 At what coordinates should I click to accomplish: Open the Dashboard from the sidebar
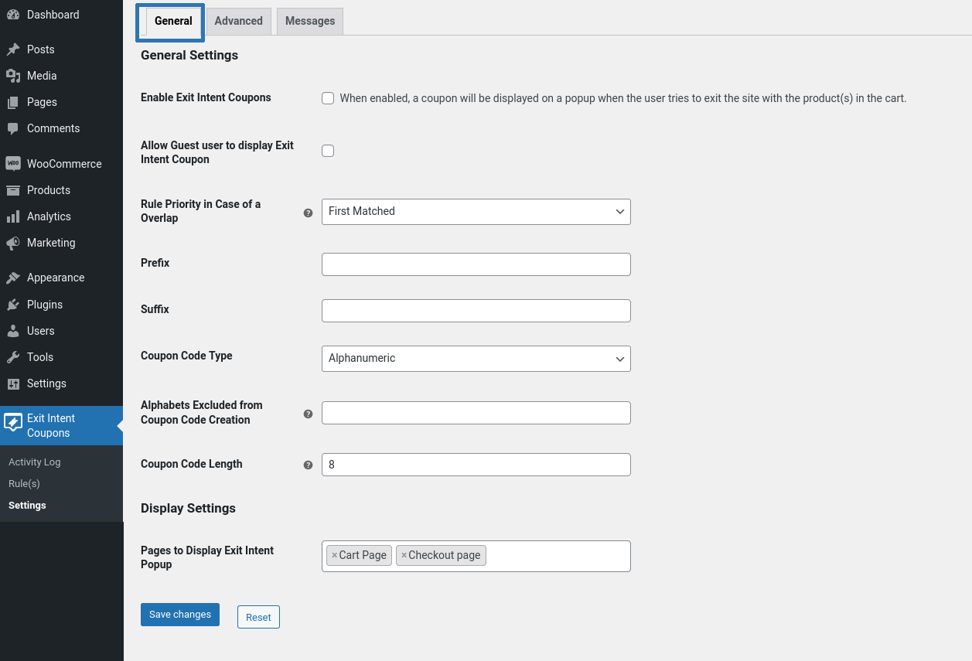click(53, 14)
